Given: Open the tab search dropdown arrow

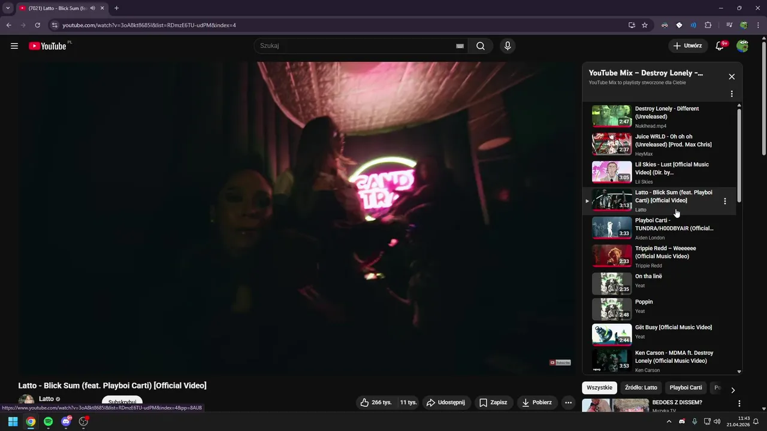Looking at the screenshot, I should coord(8,8).
